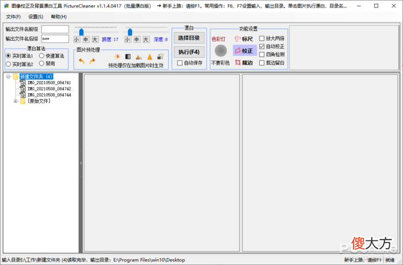Click the right image preview pane

click(320, 163)
